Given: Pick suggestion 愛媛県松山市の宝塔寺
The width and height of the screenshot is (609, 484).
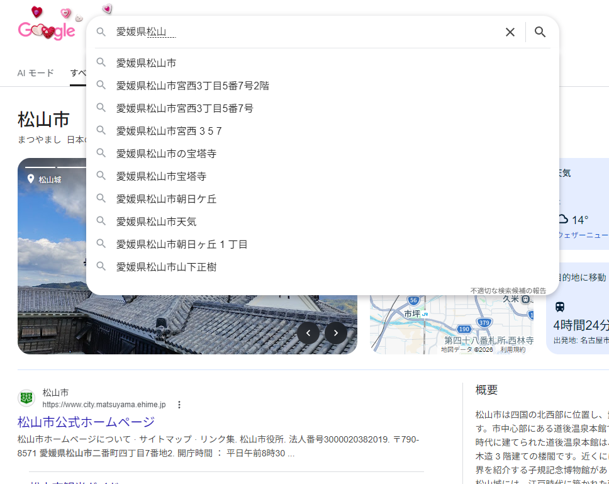Looking at the screenshot, I should point(166,154).
